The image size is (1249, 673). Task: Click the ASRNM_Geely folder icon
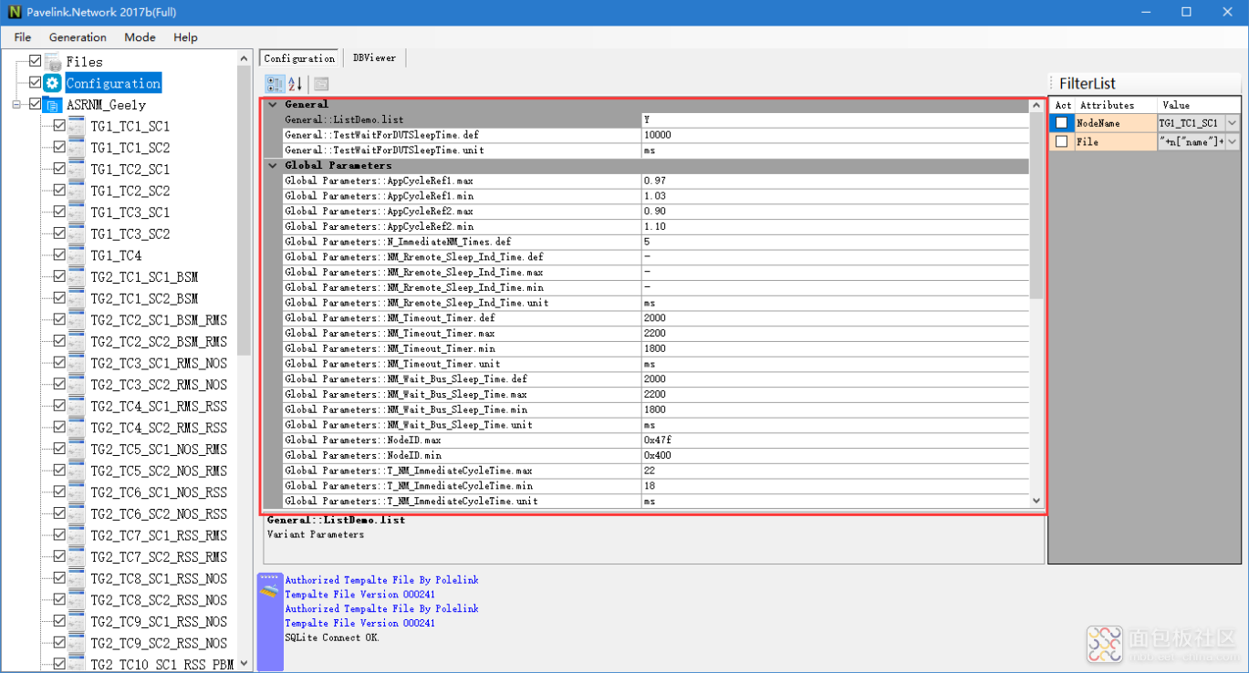[x=53, y=105]
